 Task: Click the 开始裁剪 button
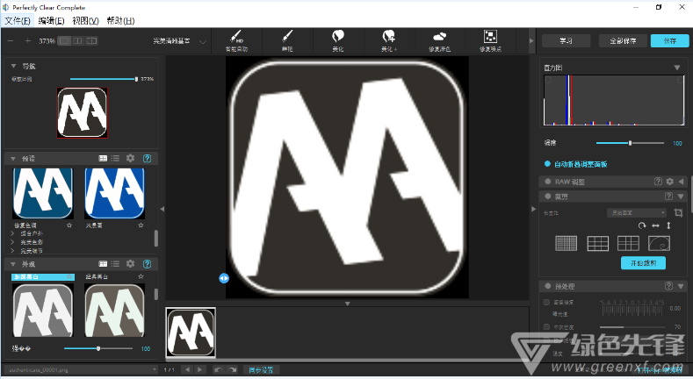tap(643, 263)
